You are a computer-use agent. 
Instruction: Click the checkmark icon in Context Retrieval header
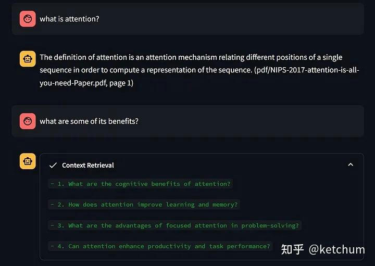tap(53, 165)
